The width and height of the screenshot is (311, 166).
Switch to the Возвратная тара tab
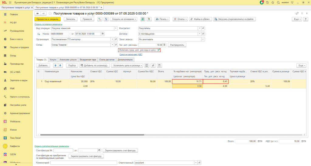[x=88, y=60]
